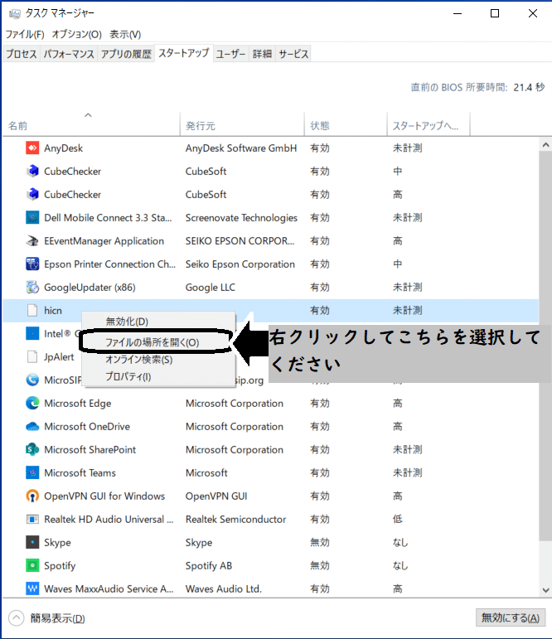This screenshot has height=639, width=552.
Task: Click the OpenVPN GUI icon
Action: 32,496
